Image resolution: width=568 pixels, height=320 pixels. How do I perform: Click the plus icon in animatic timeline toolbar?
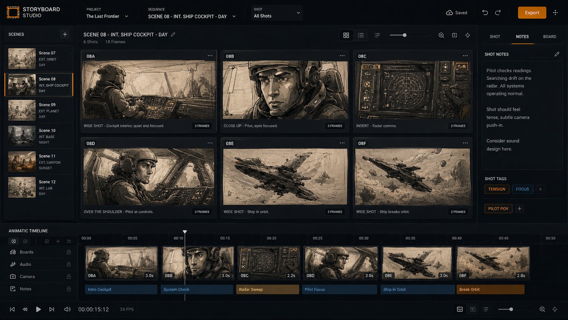tap(58, 241)
